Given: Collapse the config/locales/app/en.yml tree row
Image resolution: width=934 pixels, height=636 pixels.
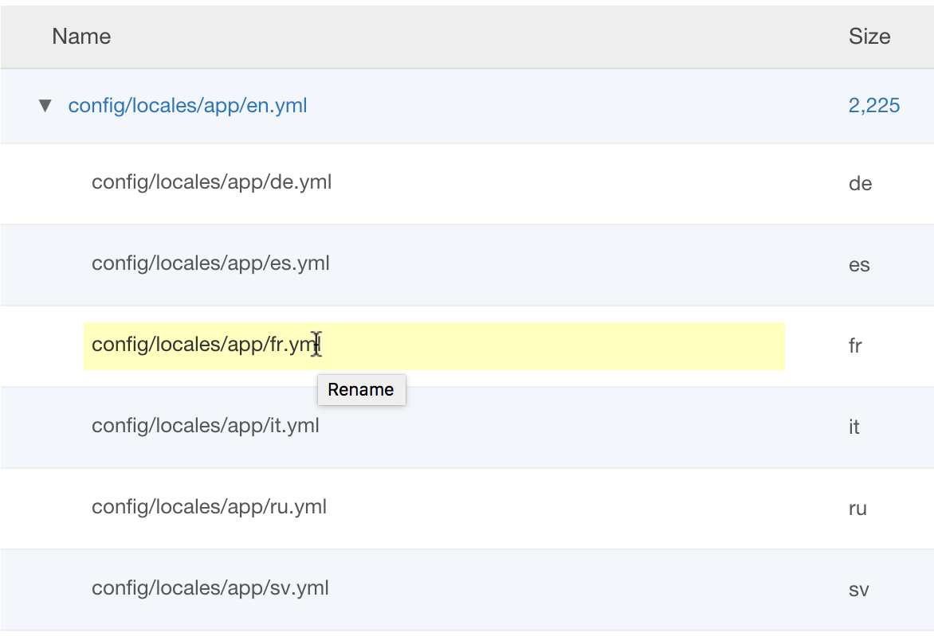Looking at the screenshot, I should pyautogui.click(x=45, y=105).
